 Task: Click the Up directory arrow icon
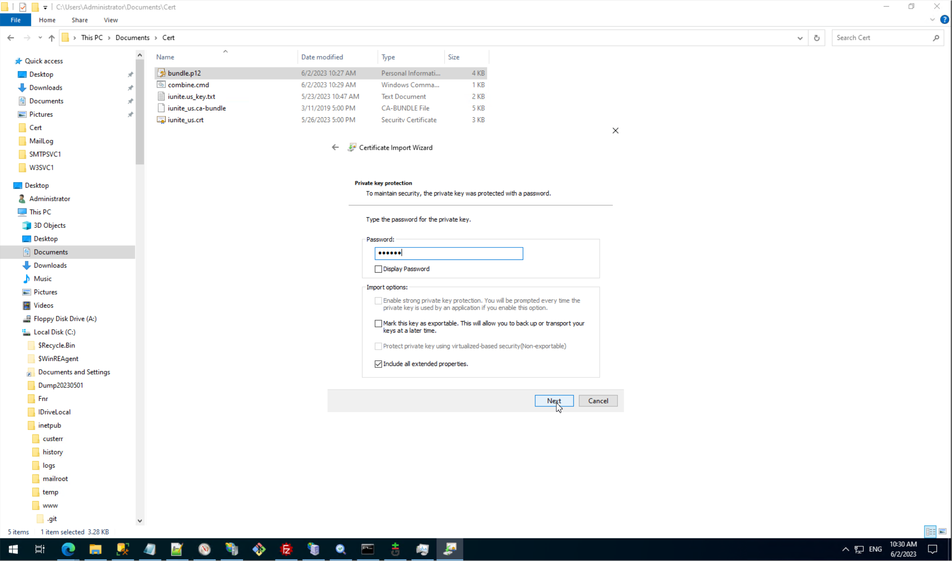pyautogui.click(x=52, y=38)
